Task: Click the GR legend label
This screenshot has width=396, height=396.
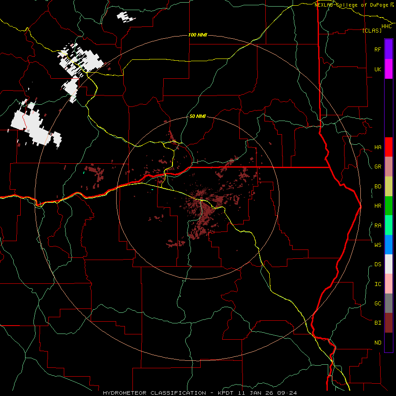Action: (x=378, y=167)
